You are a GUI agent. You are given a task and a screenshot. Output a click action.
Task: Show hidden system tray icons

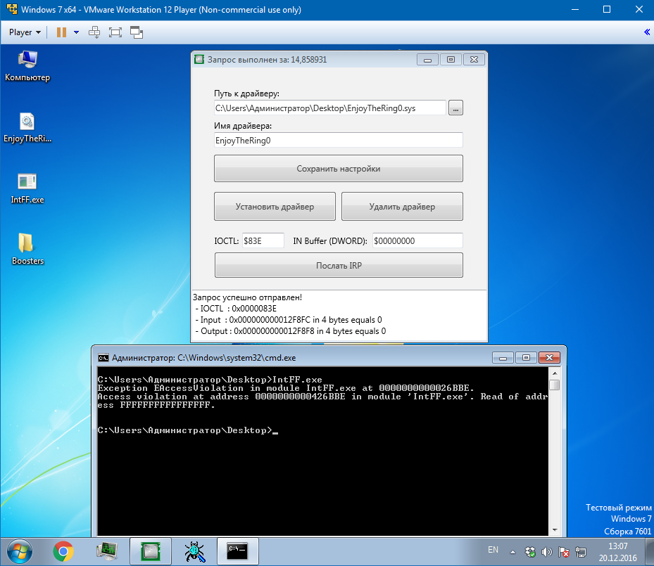coord(513,551)
